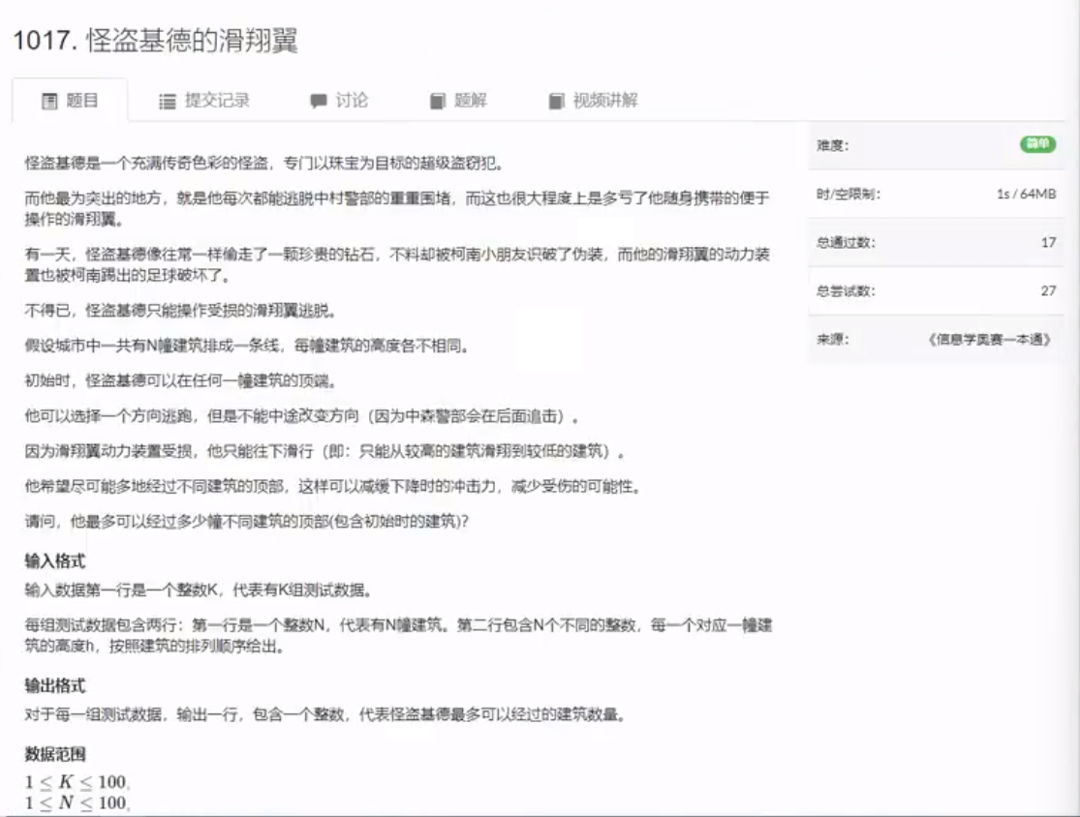Click the 难度 label
This screenshot has height=817, width=1080.
point(833,145)
